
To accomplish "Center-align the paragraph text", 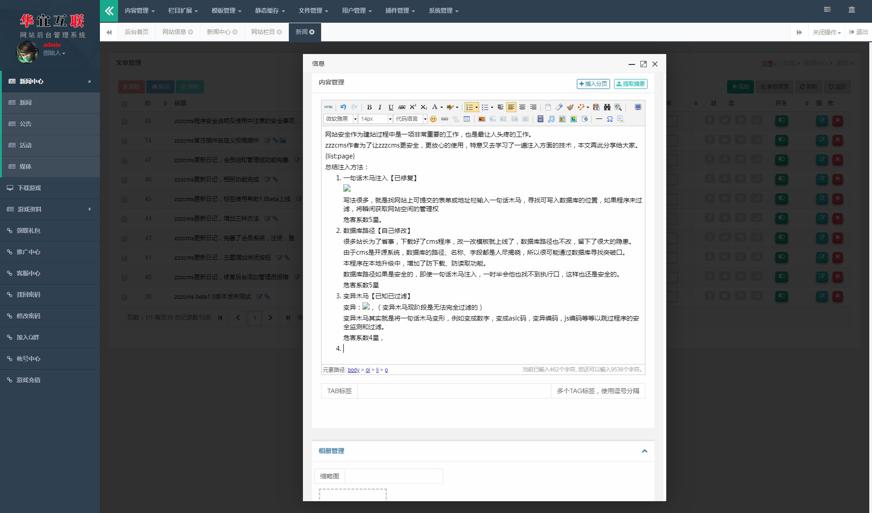I will [522, 107].
